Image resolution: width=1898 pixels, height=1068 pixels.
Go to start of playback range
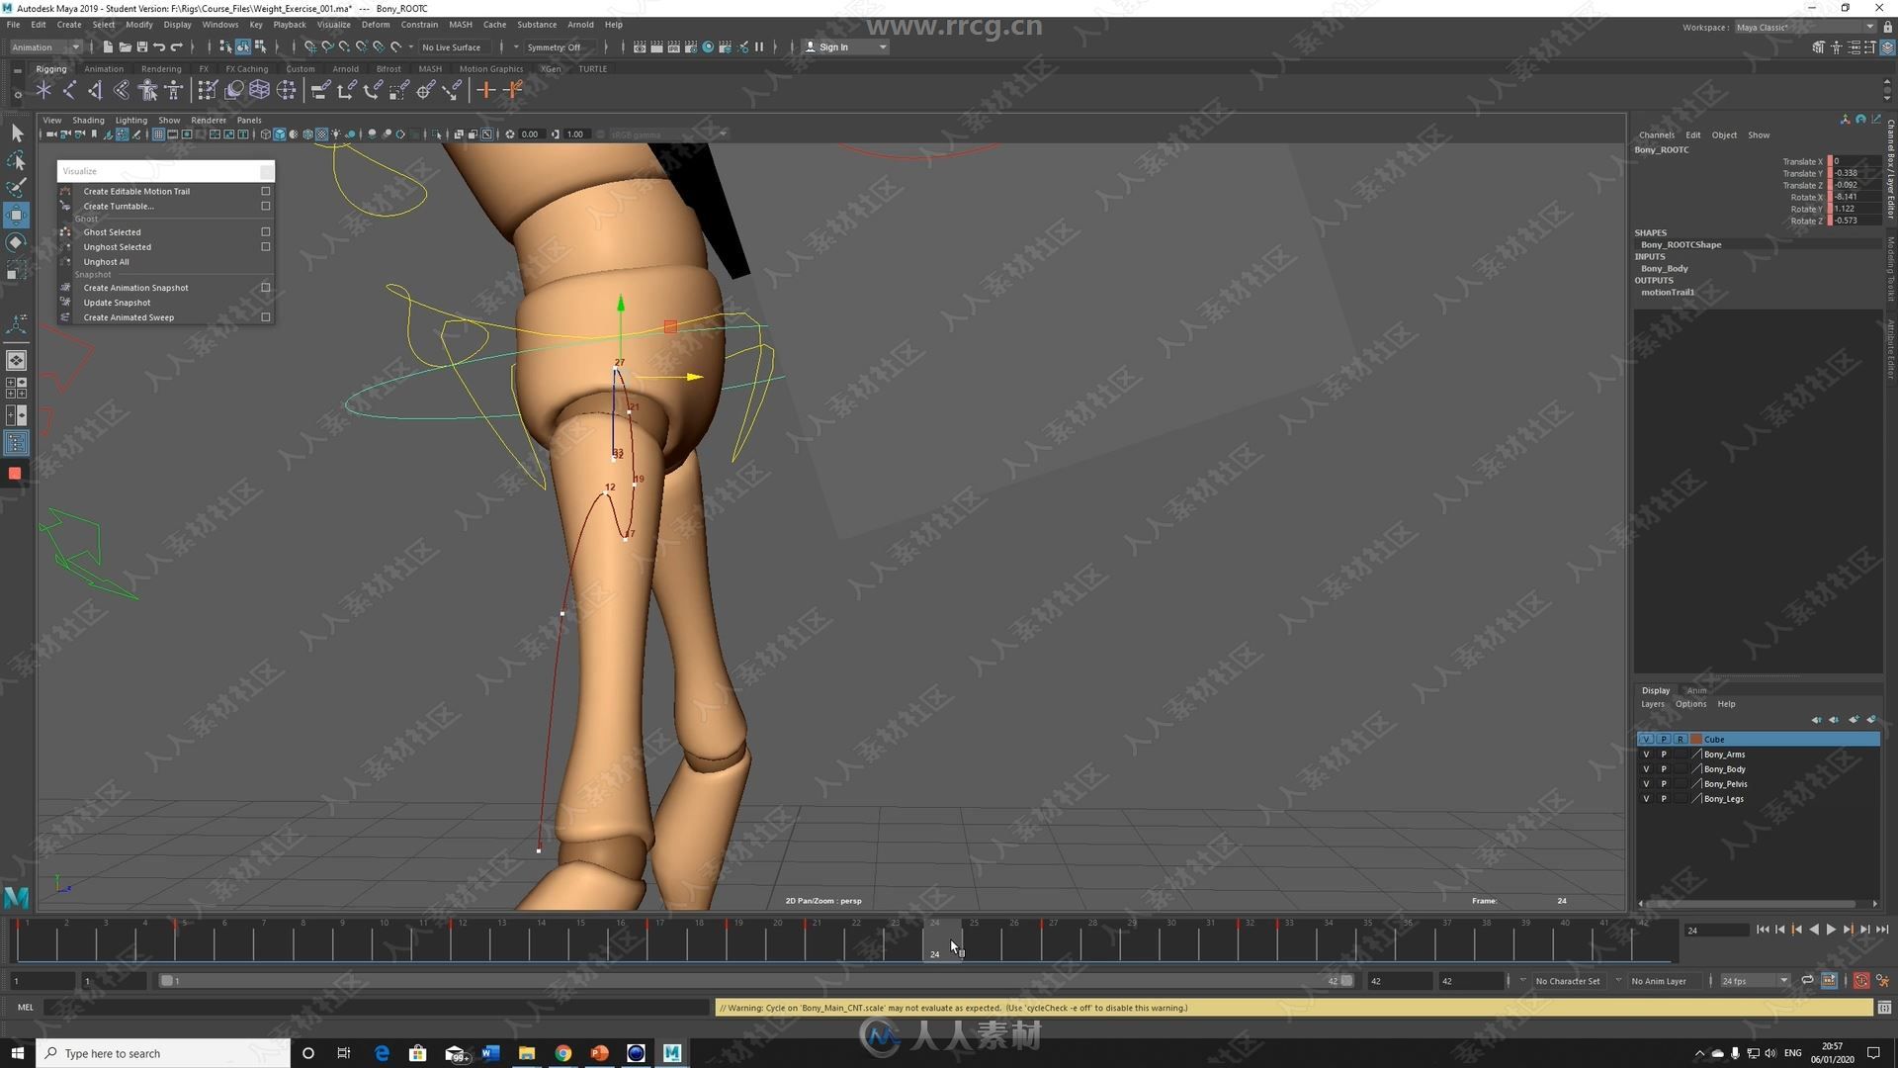pyautogui.click(x=1763, y=930)
